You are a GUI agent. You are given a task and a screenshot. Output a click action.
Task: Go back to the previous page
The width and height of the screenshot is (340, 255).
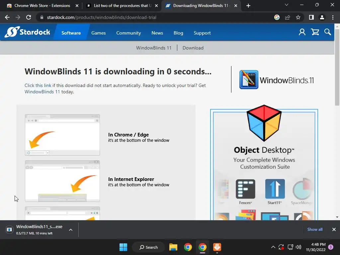point(7,17)
